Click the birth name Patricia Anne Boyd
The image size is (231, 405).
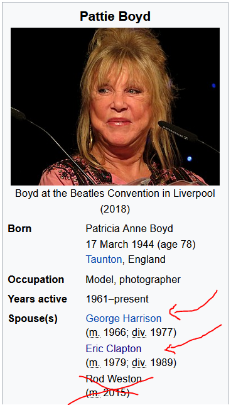pyautogui.click(x=129, y=228)
